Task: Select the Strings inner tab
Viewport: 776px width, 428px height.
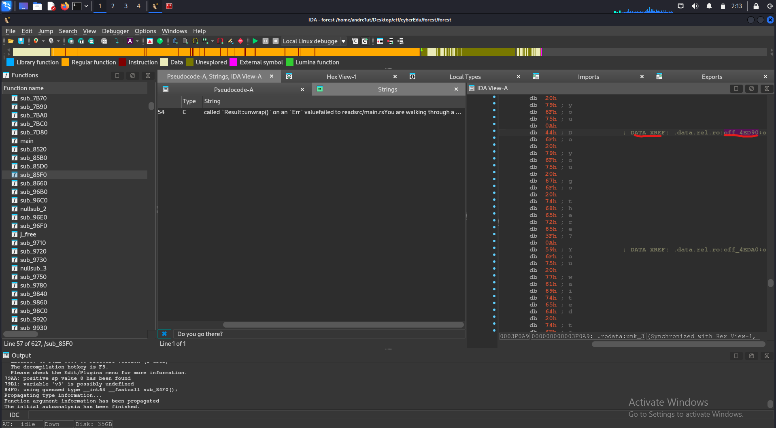Action: (387, 89)
